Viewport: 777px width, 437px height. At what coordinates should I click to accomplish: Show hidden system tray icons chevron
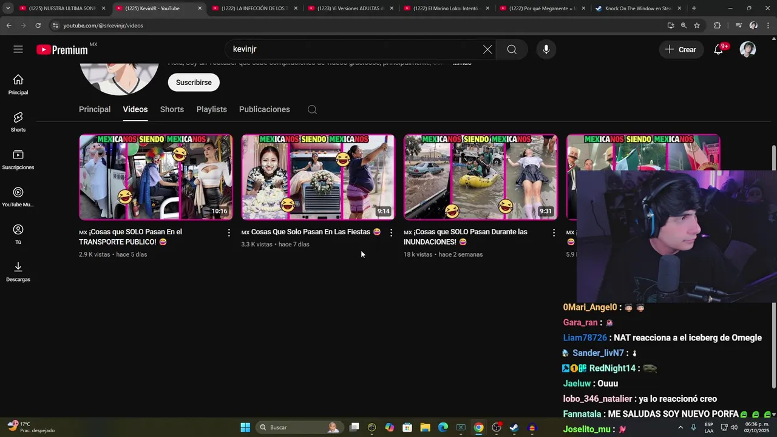pyautogui.click(x=680, y=427)
